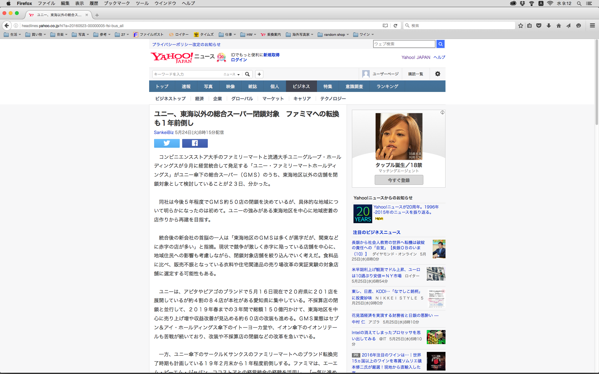Image resolution: width=599 pixels, height=374 pixels.
Task: Open the ブックマーク menu in menu bar
Action: click(x=117, y=3)
